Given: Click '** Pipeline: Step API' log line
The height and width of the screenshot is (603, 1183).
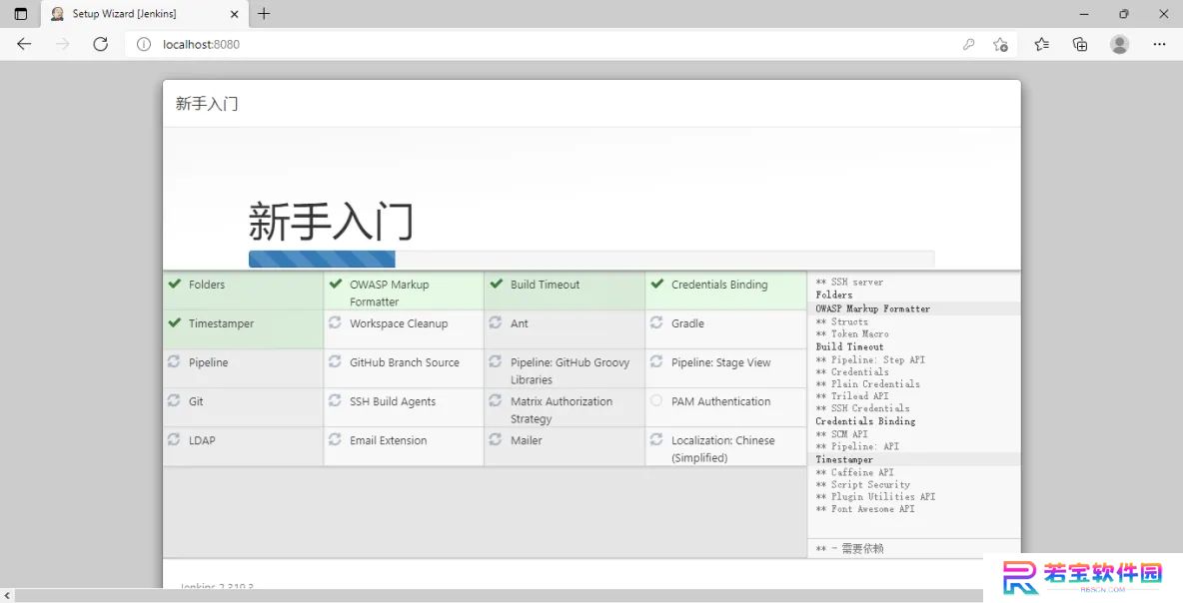Looking at the screenshot, I should 870,359.
